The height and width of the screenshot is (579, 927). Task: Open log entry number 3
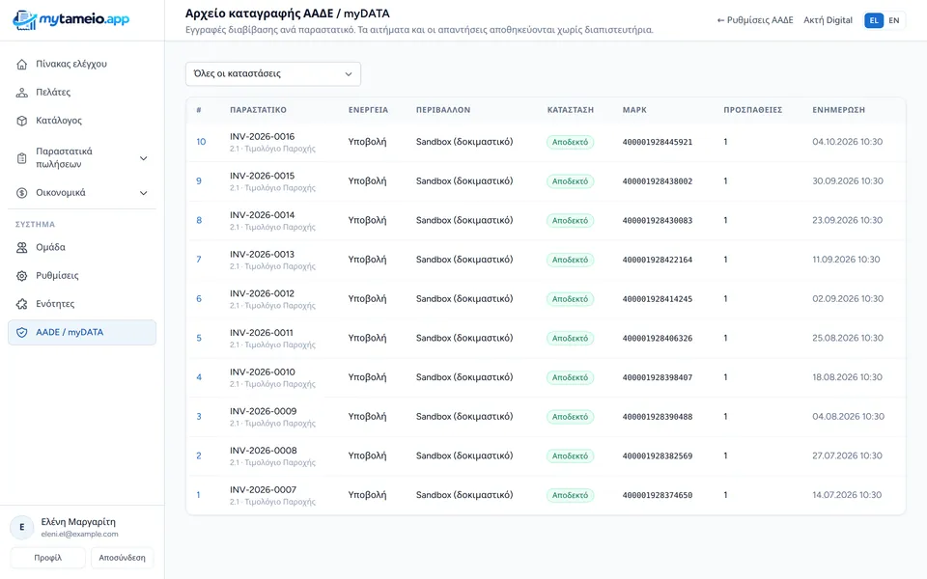coord(199,417)
